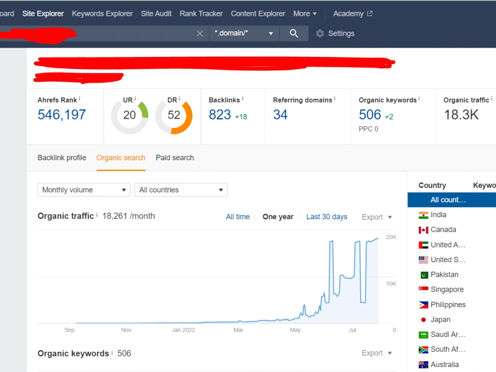
Task: Select Australia in country list
Action: click(444, 365)
